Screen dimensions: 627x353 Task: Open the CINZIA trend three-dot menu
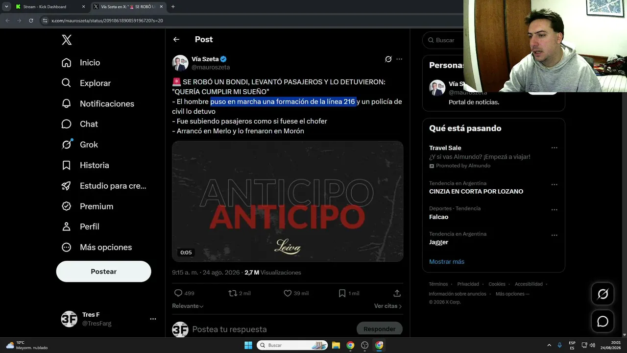(x=554, y=184)
